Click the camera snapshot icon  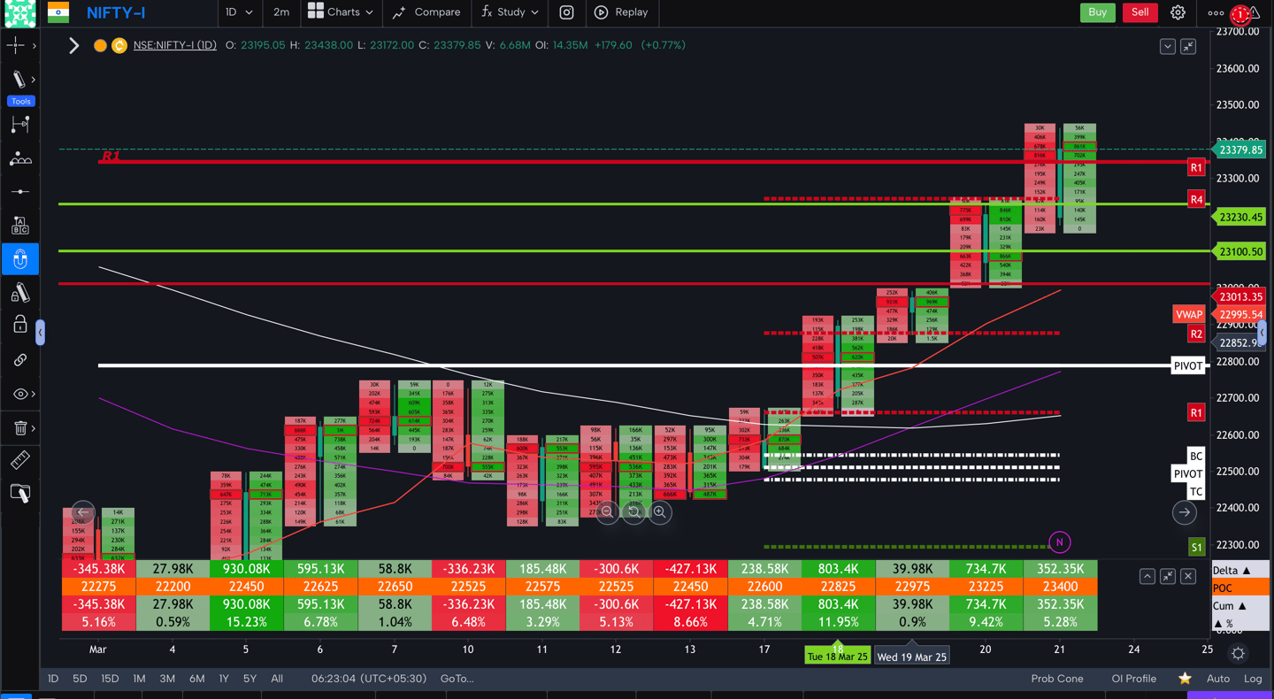(x=566, y=12)
